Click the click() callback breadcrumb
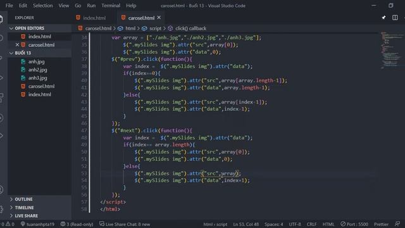 pos(191,28)
